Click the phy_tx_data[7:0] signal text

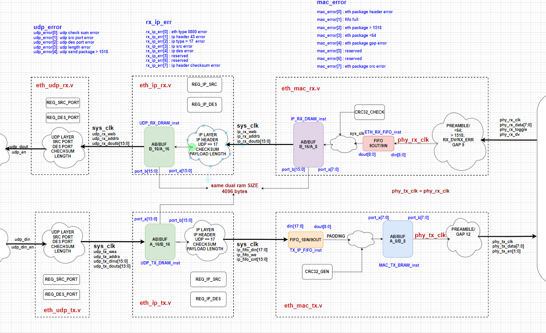click(509, 246)
